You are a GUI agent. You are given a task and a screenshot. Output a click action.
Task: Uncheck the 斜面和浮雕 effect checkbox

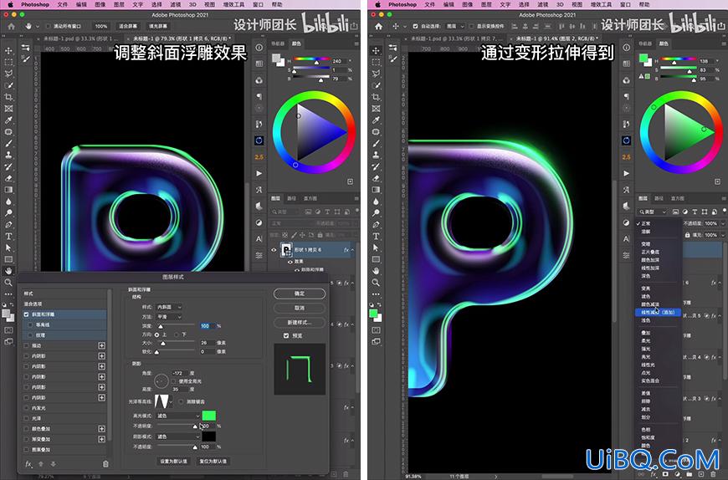click(x=27, y=314)
